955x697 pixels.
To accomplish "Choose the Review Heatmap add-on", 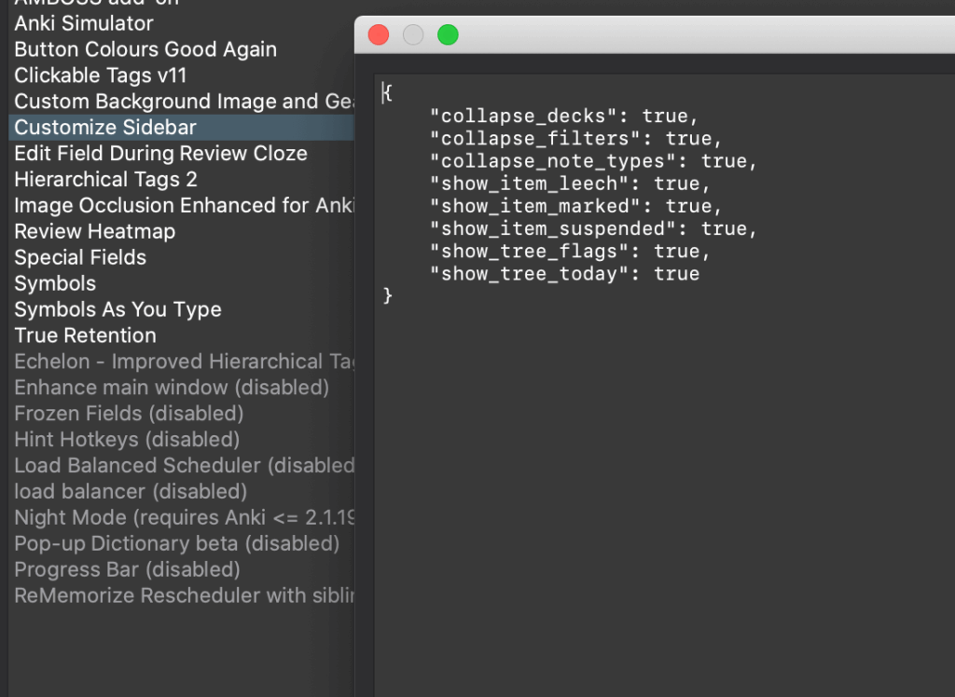I will tap(182, 231).
